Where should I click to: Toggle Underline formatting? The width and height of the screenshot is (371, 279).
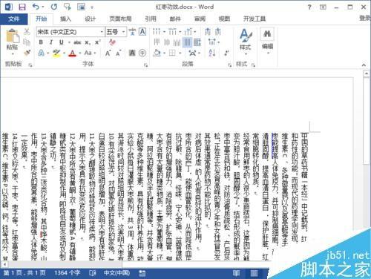62,42
